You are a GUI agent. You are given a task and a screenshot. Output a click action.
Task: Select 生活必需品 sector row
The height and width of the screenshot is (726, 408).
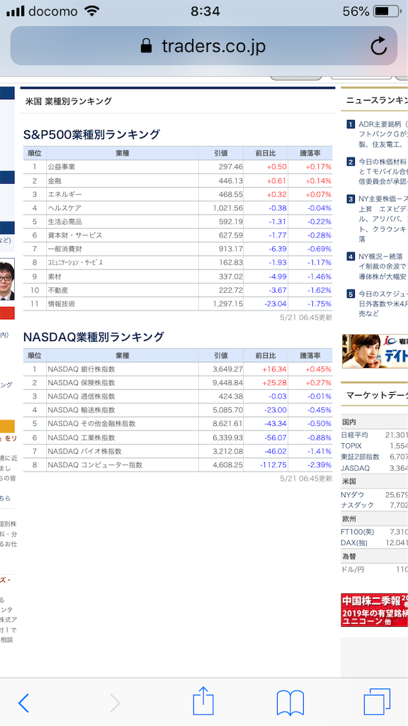pyautogui.click(x=178, y=222)
